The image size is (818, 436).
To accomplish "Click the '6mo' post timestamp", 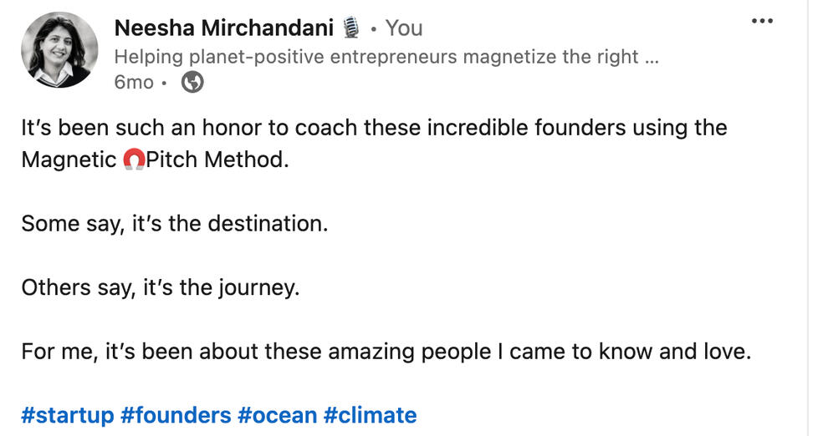I will (134, 82).
